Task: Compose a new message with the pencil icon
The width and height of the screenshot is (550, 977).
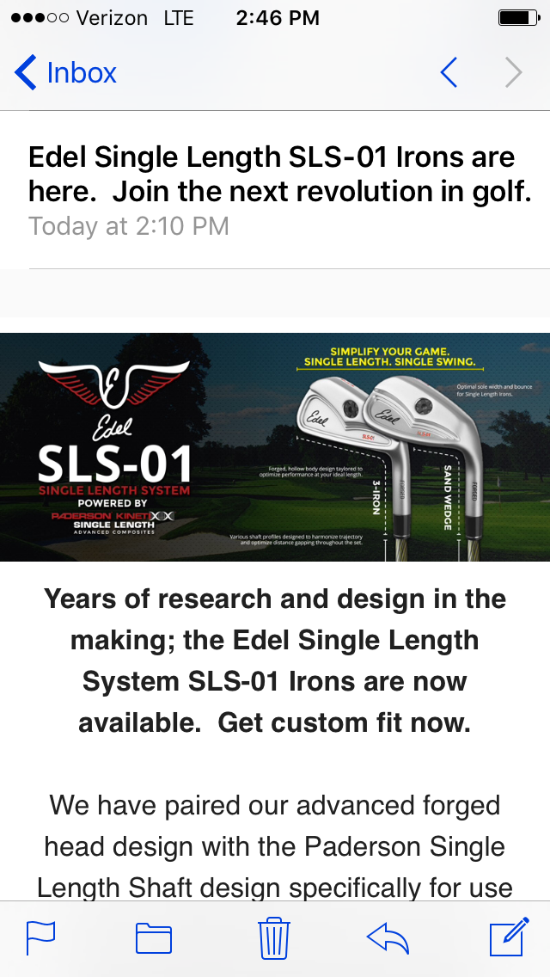Action: click(x=508, y=937)
